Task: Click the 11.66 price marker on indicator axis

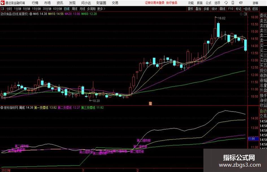Action: [251, 139]
